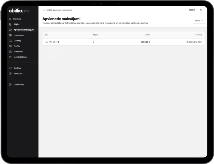Click the Uzņēmums briefcase icon
214x164 pixels.
tap(10, 35)
